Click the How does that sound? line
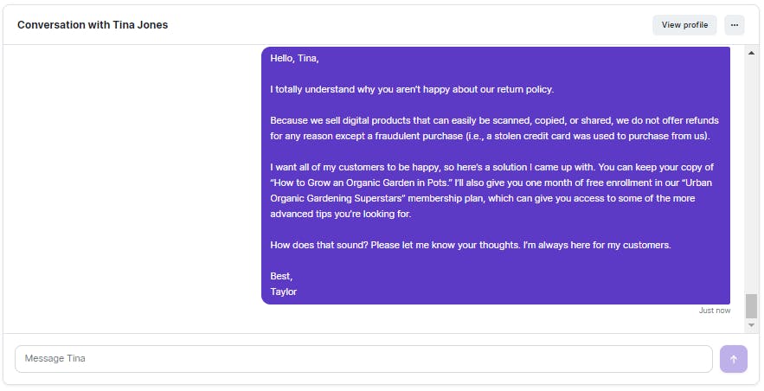Screen dimensions: 764x391 [x=319, y=246]
